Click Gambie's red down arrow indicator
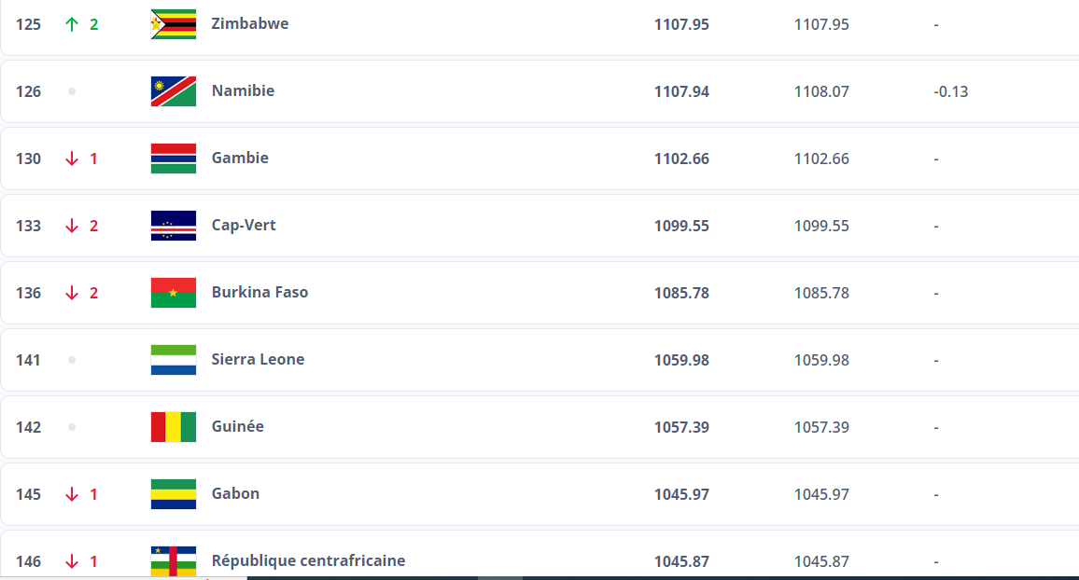1079x580 pixels. (x=72, y=159)
